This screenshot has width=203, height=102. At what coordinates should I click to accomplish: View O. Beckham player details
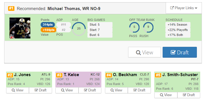116,90
